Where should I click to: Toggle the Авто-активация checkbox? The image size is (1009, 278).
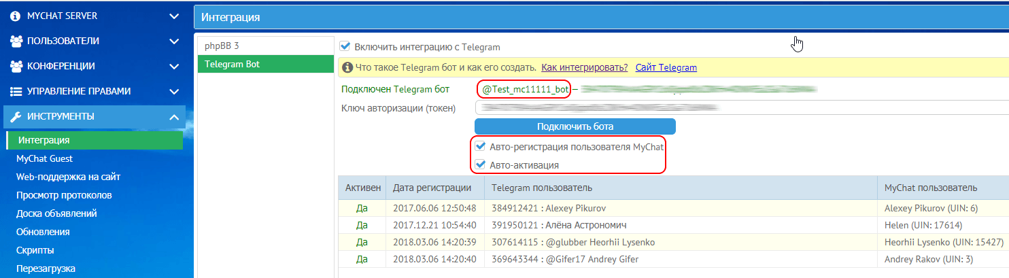pyautogui.click(x=481, y=164)
